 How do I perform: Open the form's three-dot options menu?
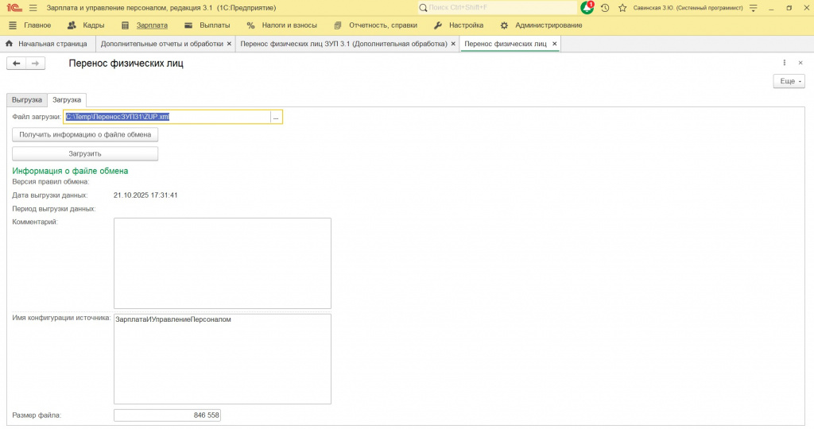pos(785,63)
